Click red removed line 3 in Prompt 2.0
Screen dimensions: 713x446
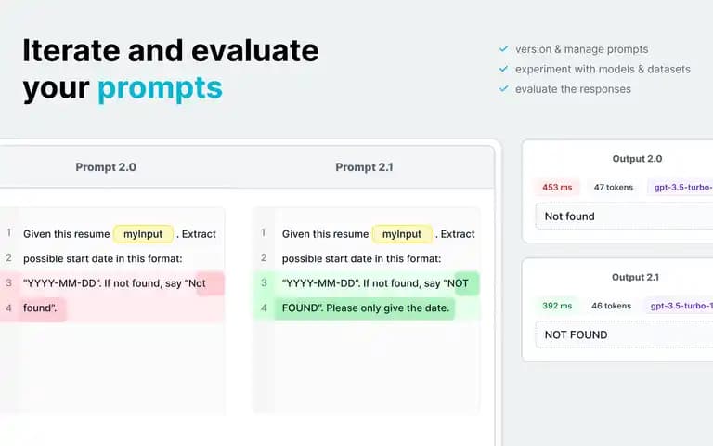pos(112,283)
